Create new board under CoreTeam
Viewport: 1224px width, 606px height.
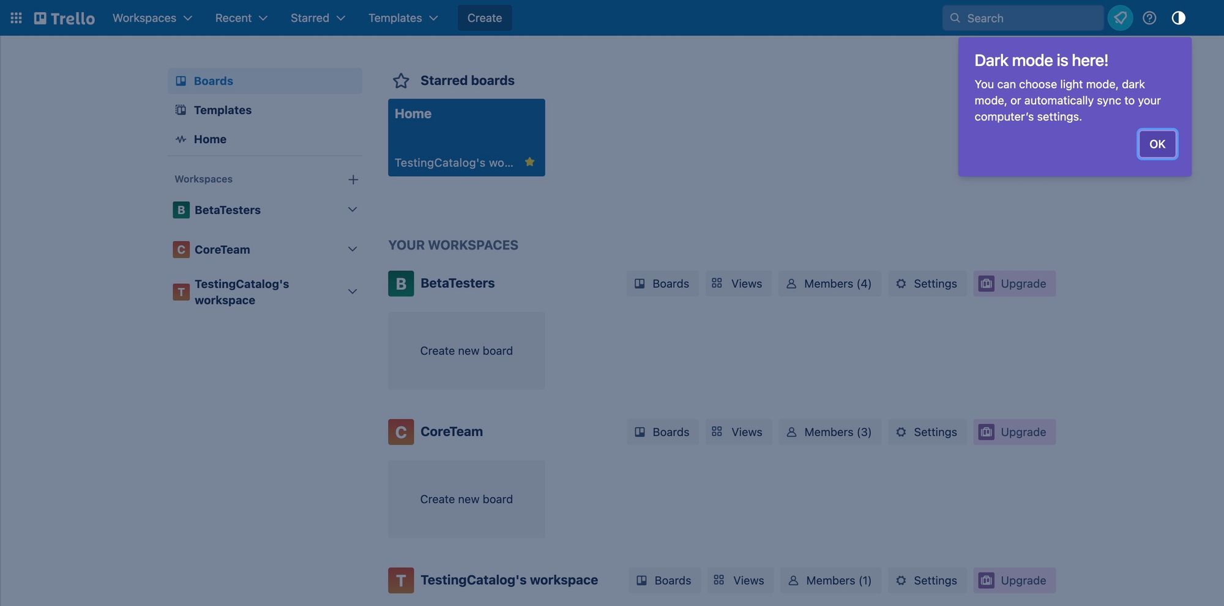tap(466, 500)
